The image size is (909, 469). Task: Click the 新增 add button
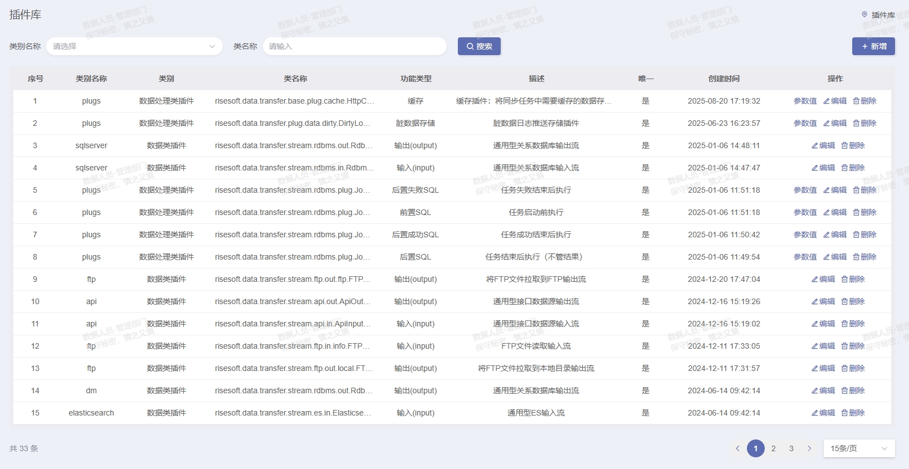pos(873,47)
